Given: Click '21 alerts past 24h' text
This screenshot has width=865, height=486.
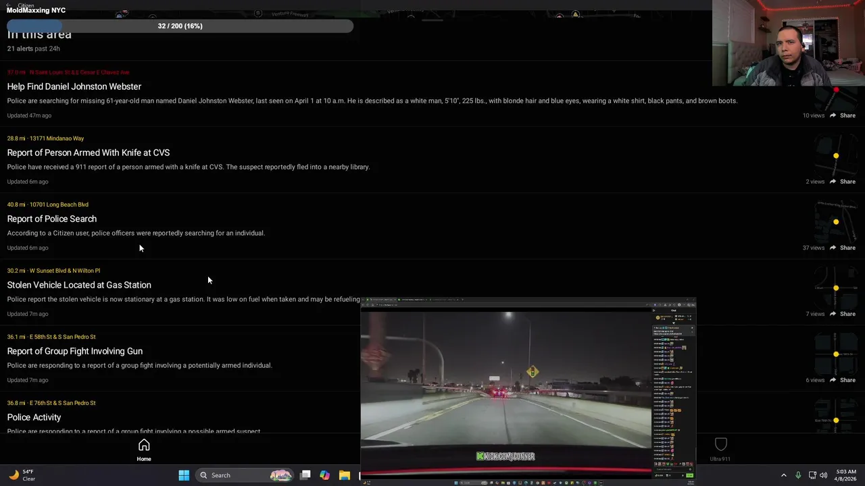Looking at the screenshot, I should (34, 49).
